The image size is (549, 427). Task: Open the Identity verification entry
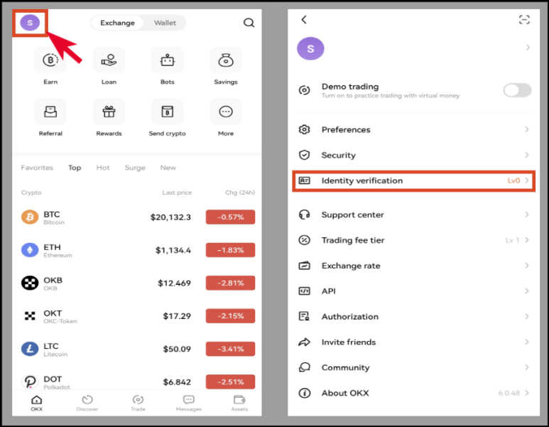click(x=413, y=180)
